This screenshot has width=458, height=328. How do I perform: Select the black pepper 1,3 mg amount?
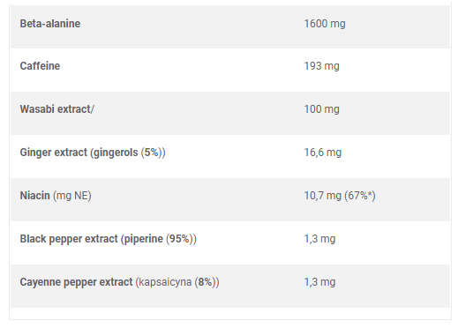(319, 239)
